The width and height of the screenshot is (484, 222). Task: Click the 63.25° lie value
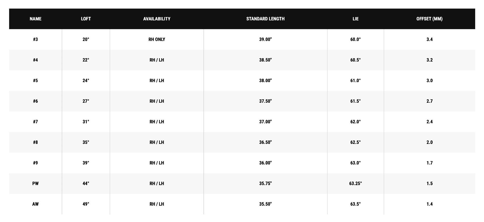[355, 184]
